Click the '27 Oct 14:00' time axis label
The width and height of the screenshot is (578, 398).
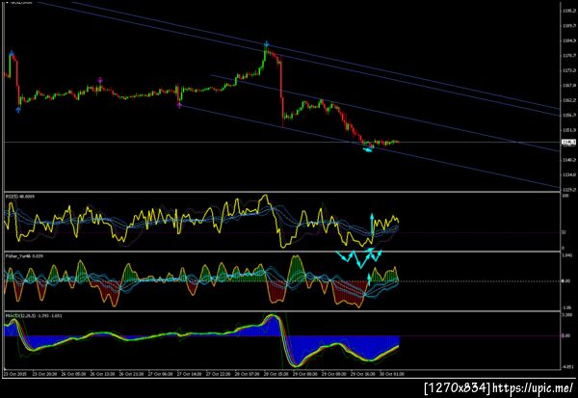pos(189,374)
